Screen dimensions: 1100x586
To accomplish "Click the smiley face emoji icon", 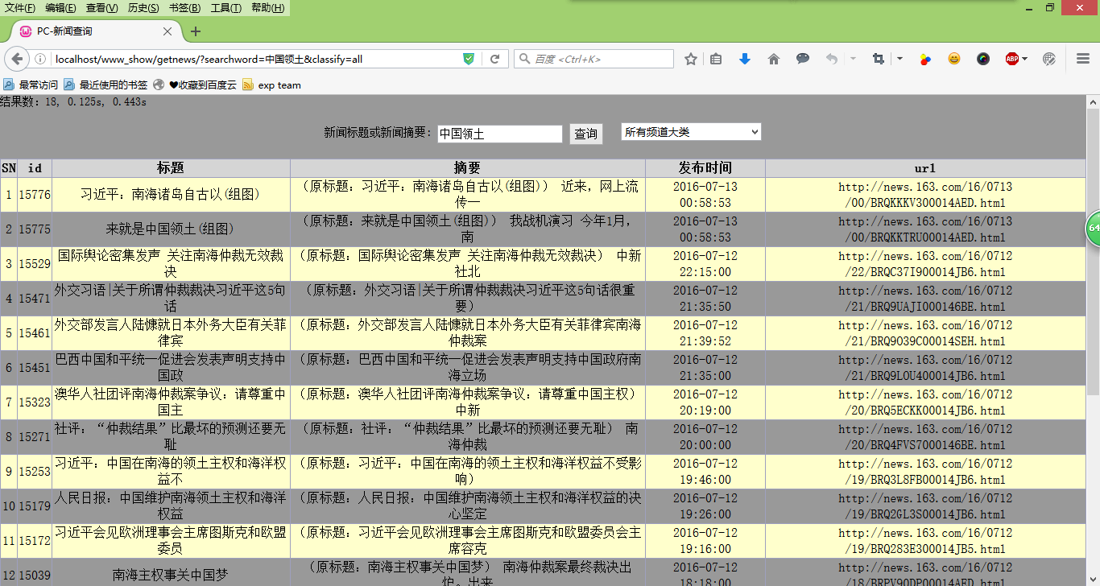I will coord(954,59).
